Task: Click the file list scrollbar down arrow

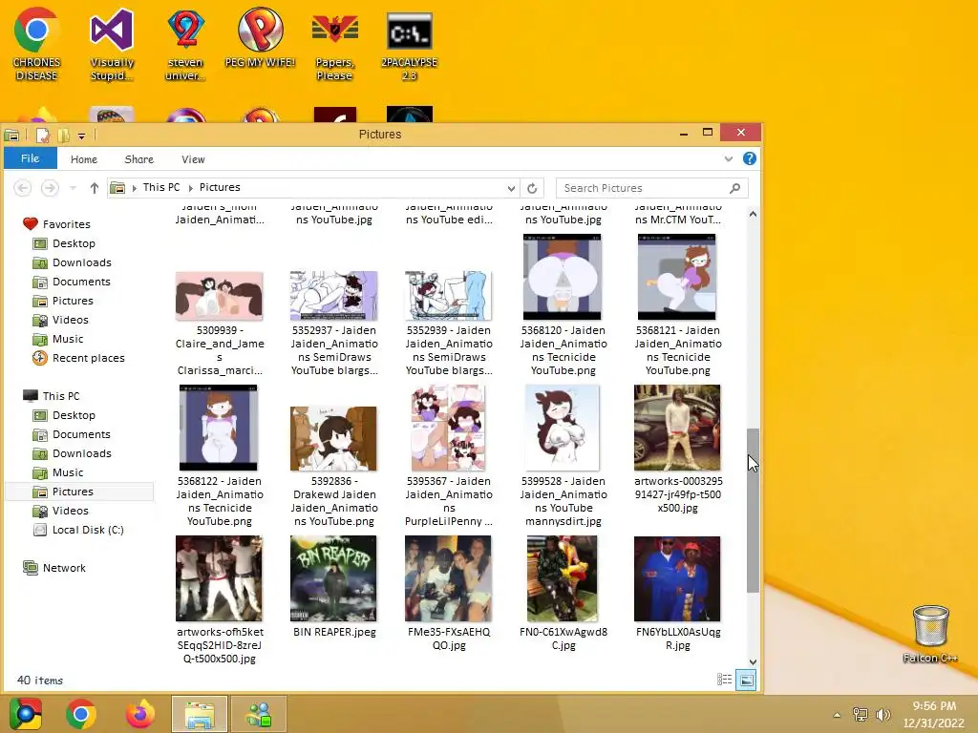Action: (753, 662)
